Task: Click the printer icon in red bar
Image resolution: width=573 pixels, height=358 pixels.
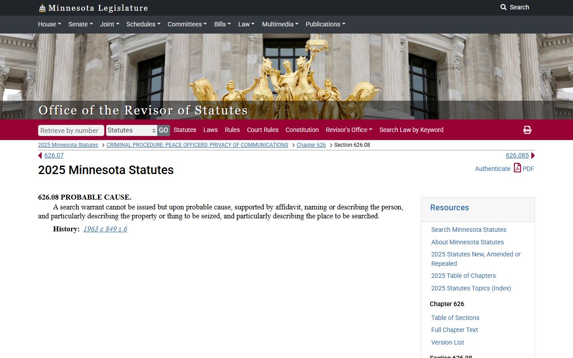Action: click(x=527, y=130)
